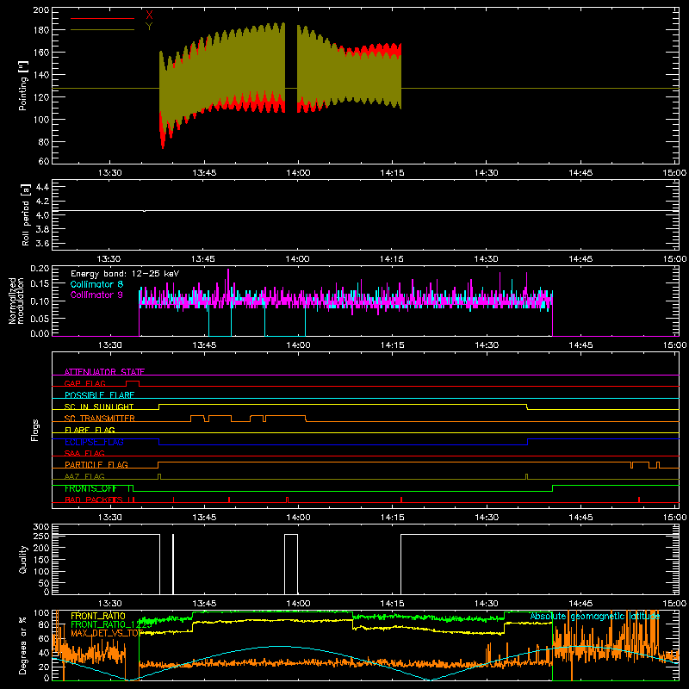Click the '100' tick on Degrees axis
689x689 pixels.
[41, 612]
